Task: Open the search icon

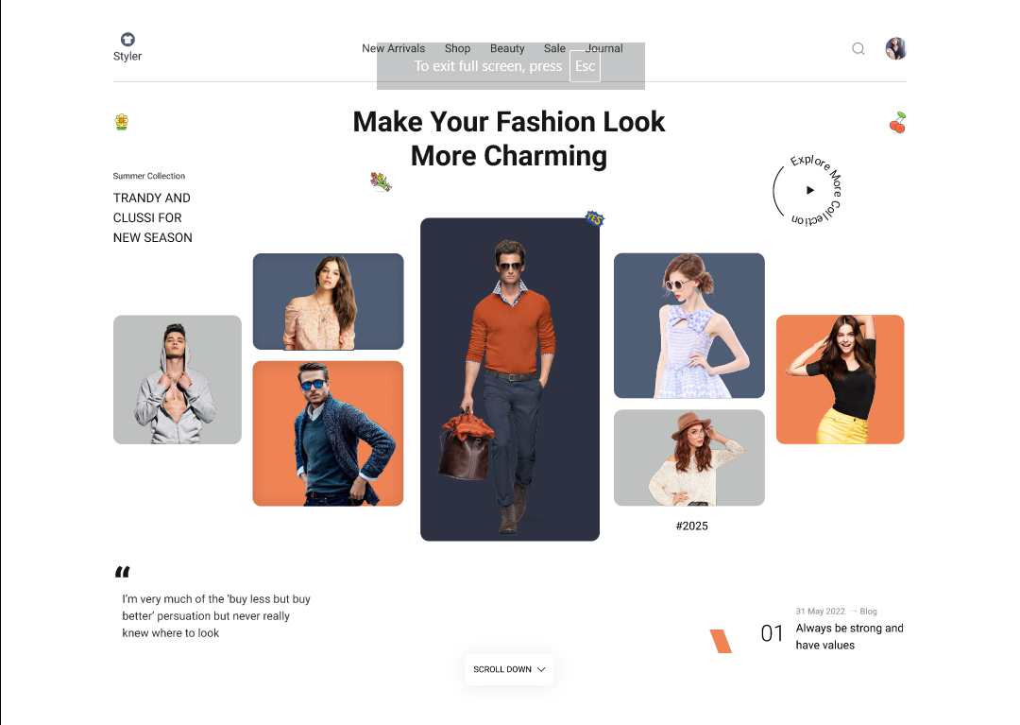Action: [x=858, y=48]
